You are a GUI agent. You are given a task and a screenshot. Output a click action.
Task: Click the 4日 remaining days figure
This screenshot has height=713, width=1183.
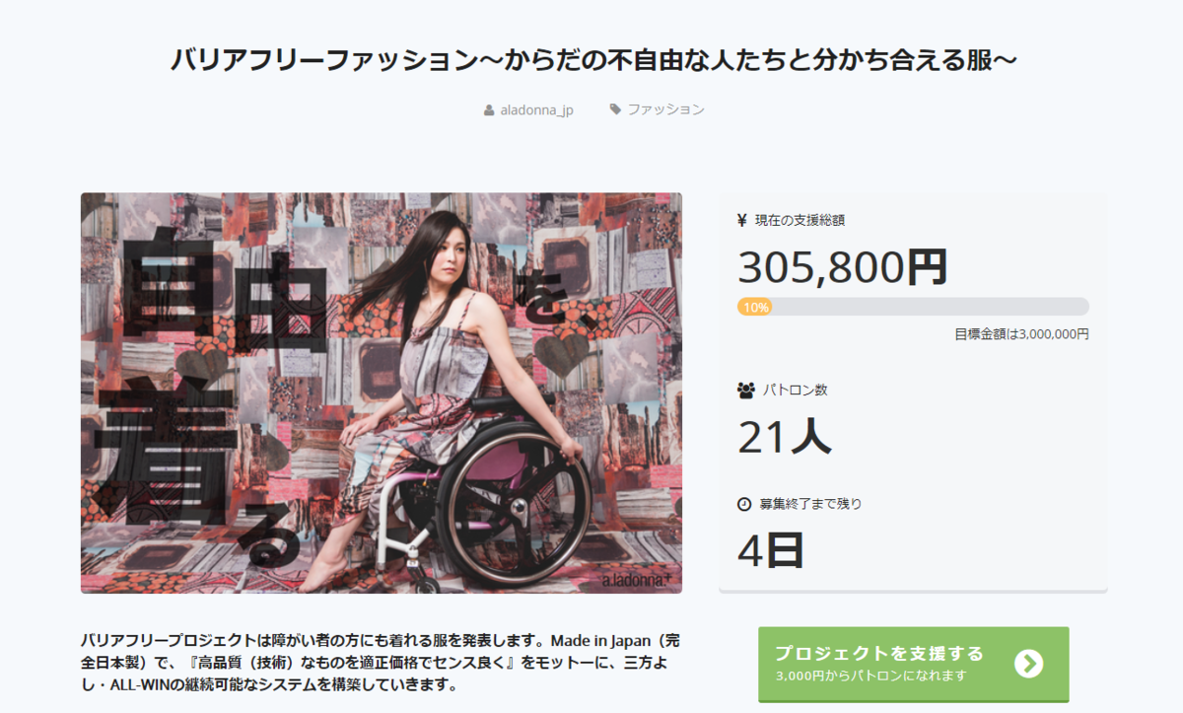pos(771,550)
